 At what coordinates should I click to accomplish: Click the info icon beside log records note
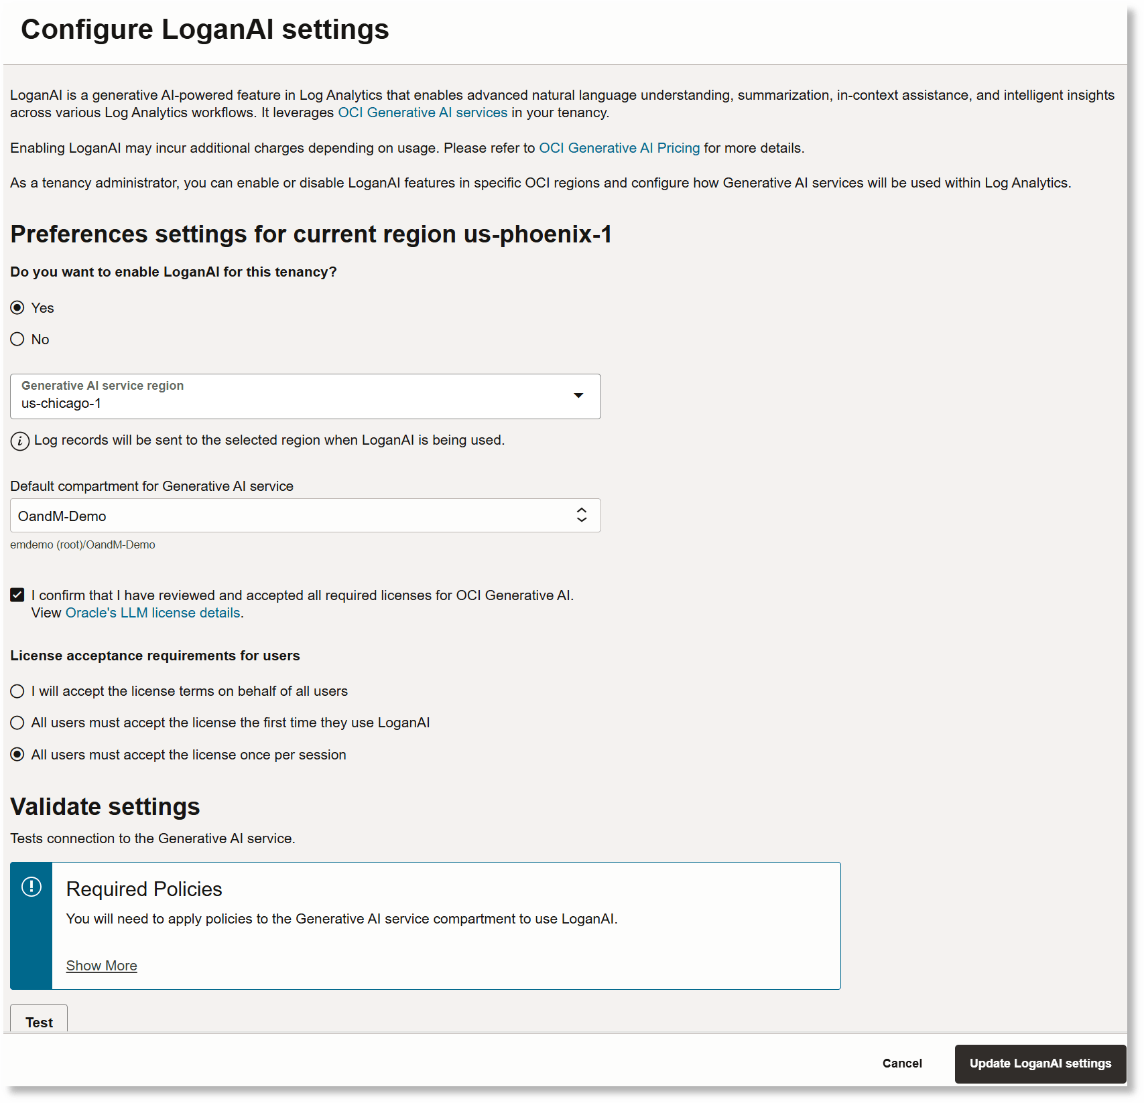(x=19, y=440)
